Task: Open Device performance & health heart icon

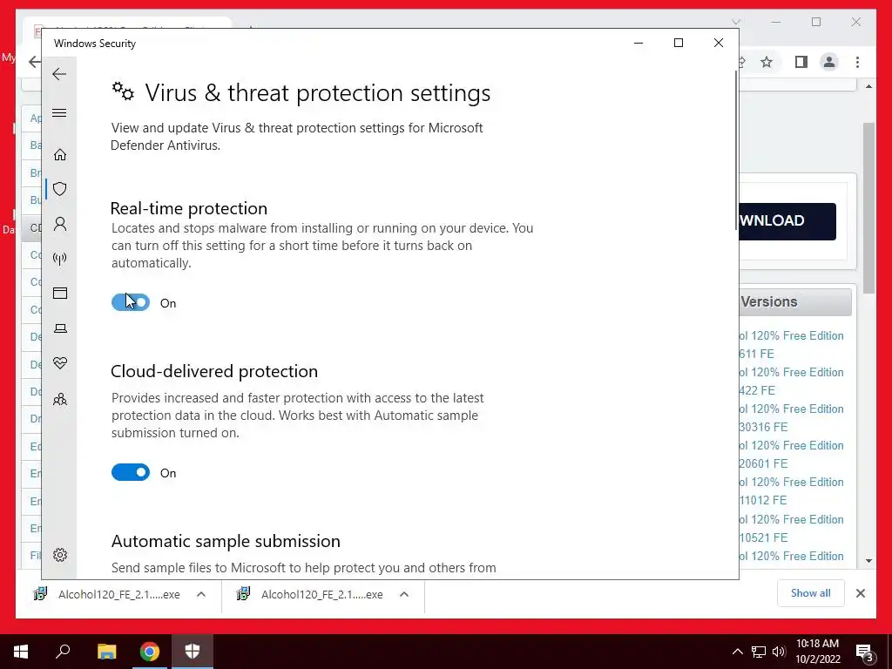Action: pos(60,363)
